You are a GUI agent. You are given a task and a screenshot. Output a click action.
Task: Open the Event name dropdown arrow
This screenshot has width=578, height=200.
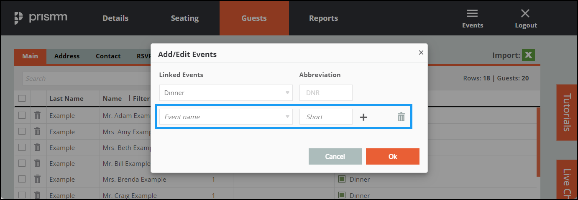[x=287, y=117]
